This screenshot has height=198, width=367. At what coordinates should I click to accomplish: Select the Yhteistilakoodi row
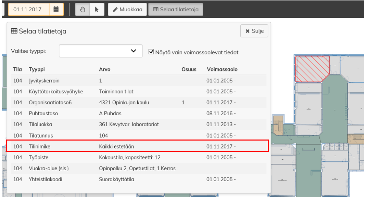point(137,179)
